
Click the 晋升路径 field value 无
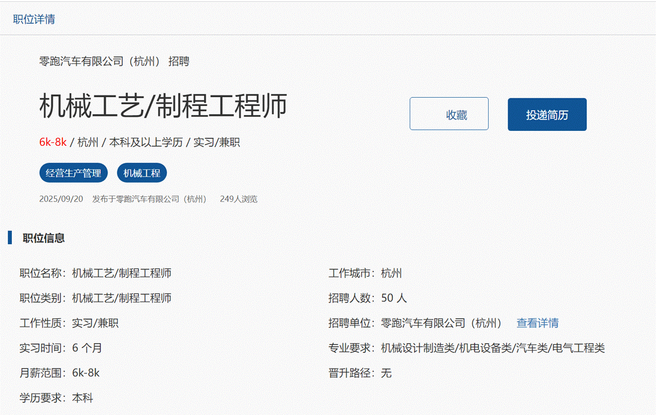coord(386,373)
